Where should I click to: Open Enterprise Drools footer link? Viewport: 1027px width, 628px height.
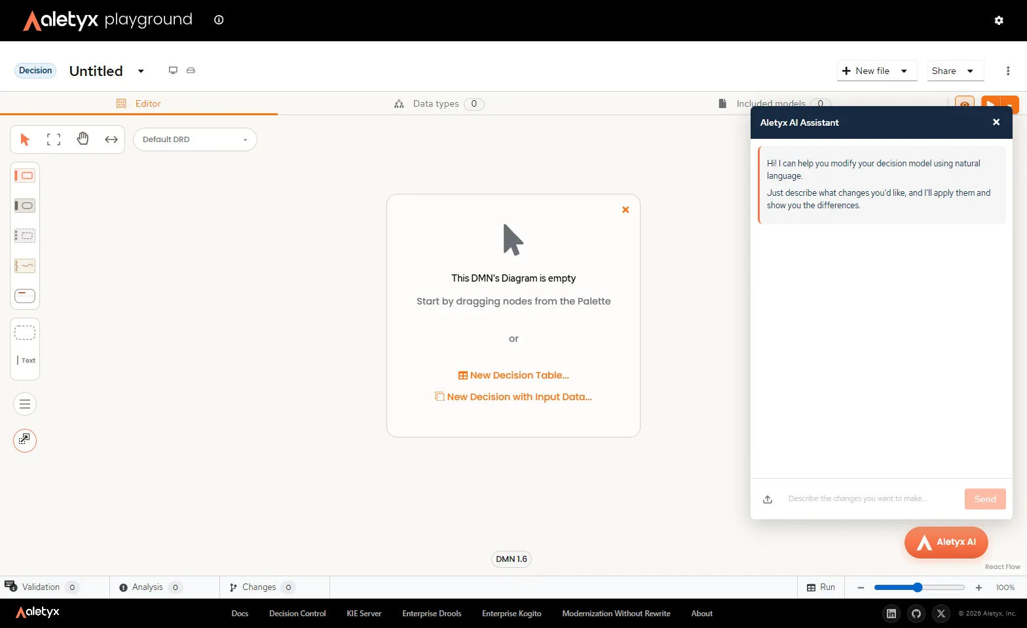[432, 614]
